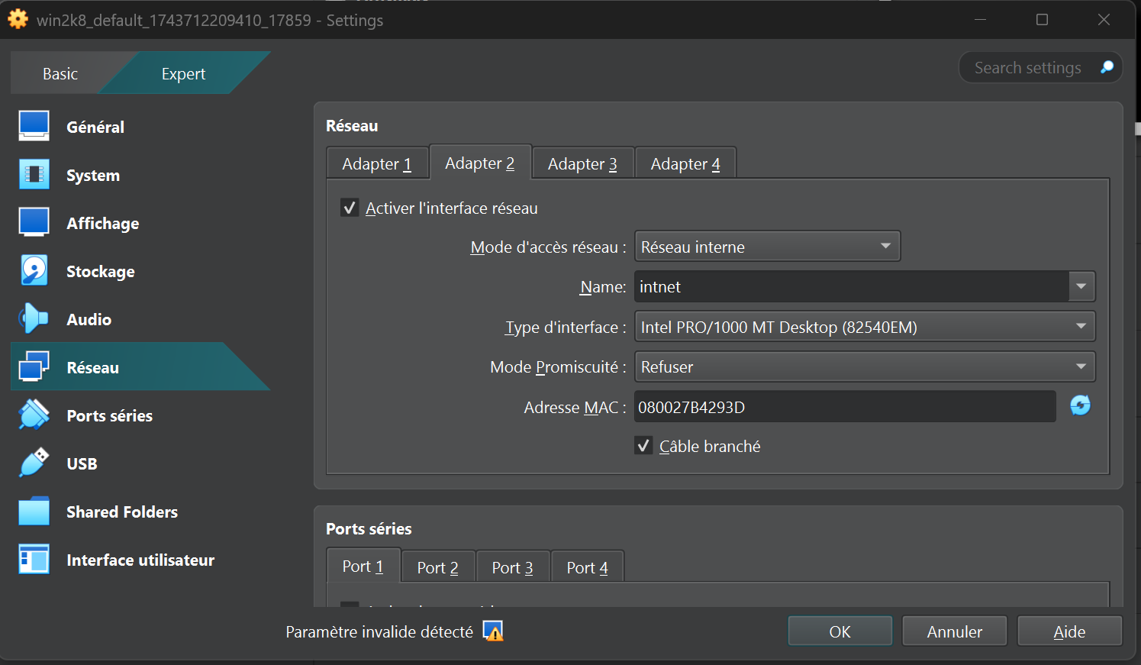This screenshot has width=1141, height=665.
Task: Open the Type d'interface dropdown
Action: pyautogui.click(x=864, y=327)
